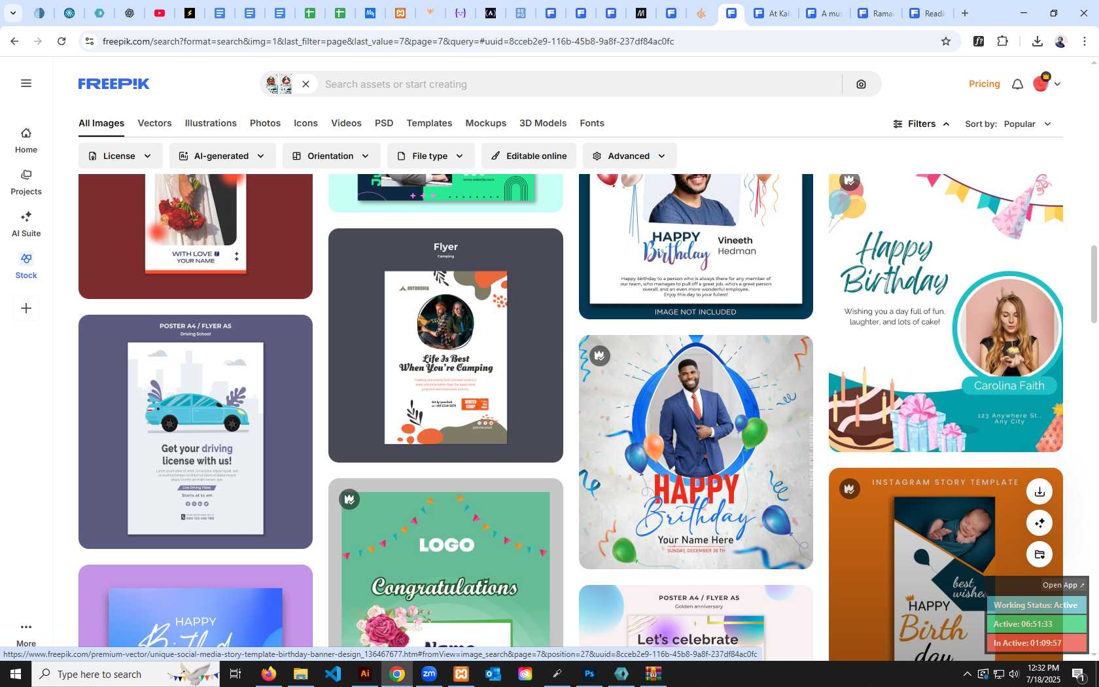Toggle Editable online filter
Image resolution: width=1099 pixels, height=687 pixels.
(529, 156)
